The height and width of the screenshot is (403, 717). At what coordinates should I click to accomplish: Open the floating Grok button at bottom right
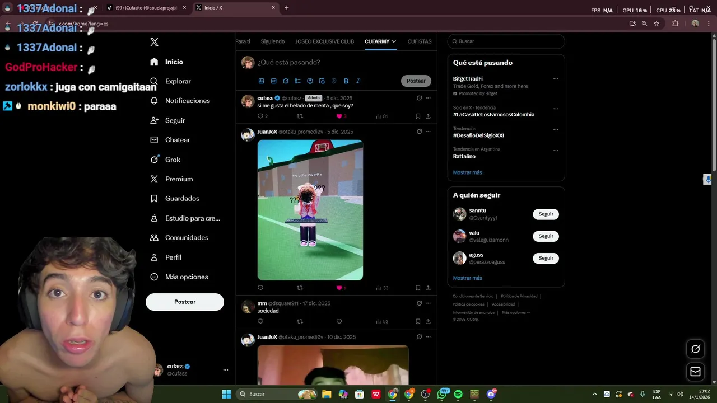click(x=695, y=349)
